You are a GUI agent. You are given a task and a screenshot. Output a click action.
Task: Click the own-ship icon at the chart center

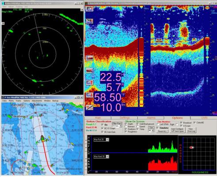(x=42, y=139)
